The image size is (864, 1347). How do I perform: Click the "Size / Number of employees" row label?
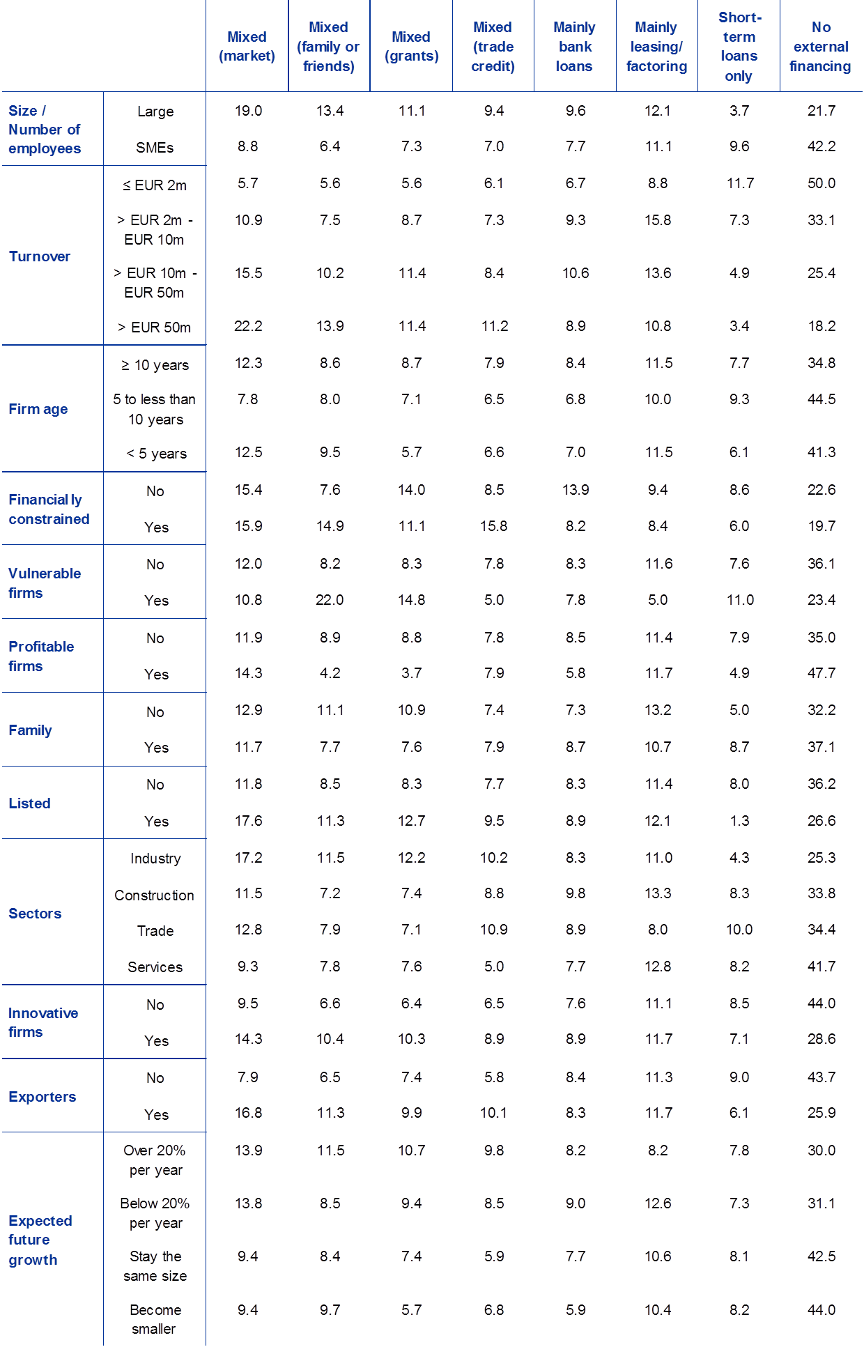click(45, 130)
